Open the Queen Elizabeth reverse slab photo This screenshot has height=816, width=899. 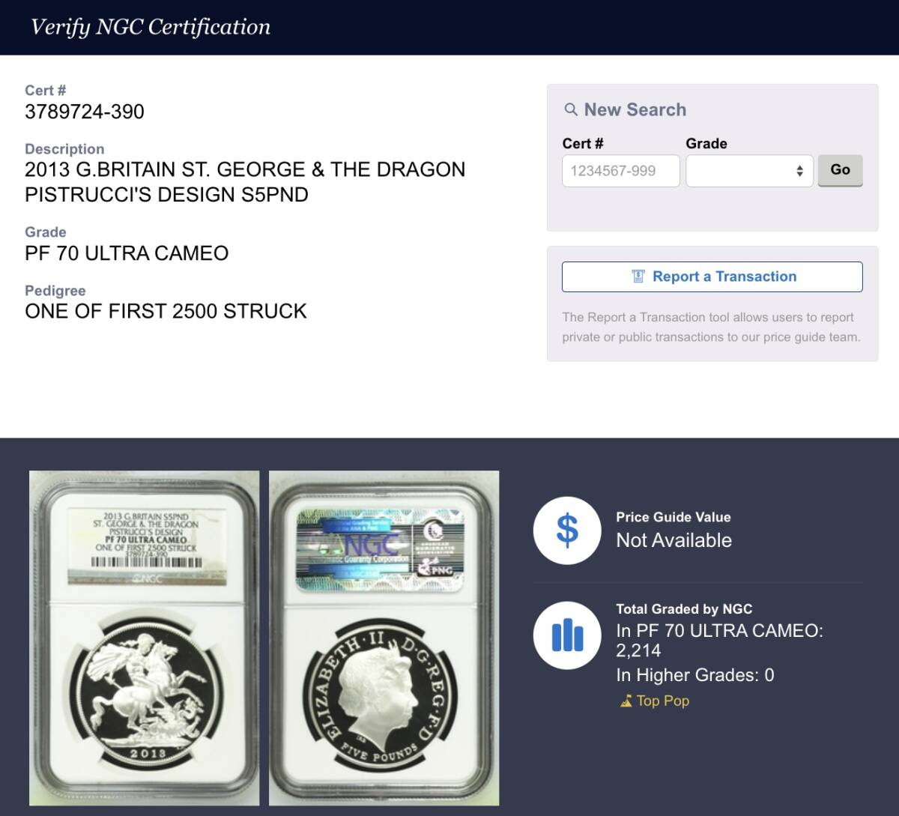(x=384, y=638)
